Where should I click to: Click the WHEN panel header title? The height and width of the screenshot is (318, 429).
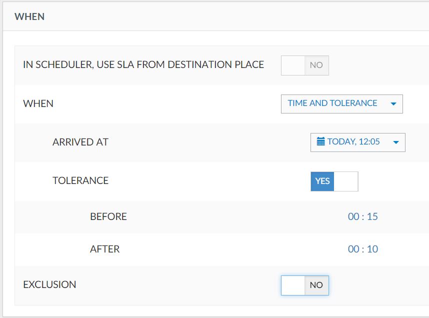[29, 16]
